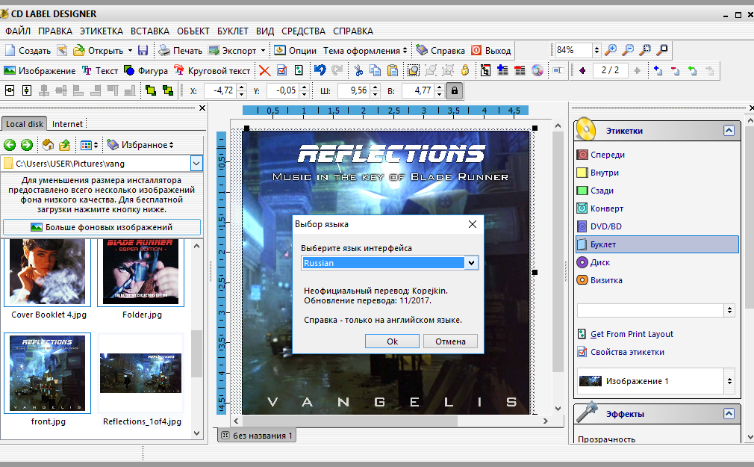This screenshot has width=754, height=467.
Task: Click the delete page icon with minus
Action: coord(675,71)
